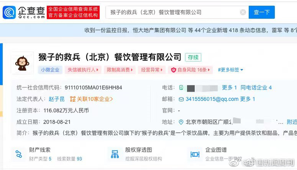Open legal representative 赵子昆 profile

point(56,99)
